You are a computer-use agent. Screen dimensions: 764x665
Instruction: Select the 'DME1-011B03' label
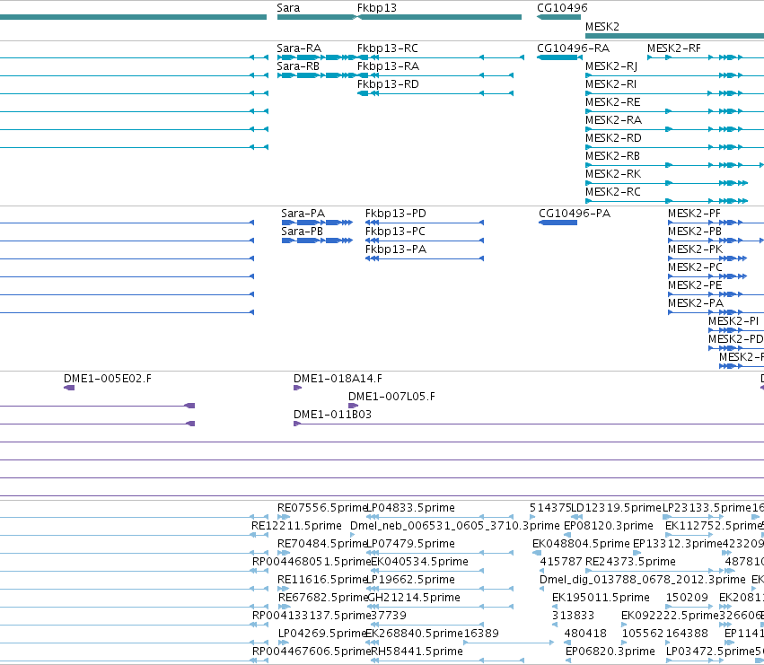click(x=332, y=416)
